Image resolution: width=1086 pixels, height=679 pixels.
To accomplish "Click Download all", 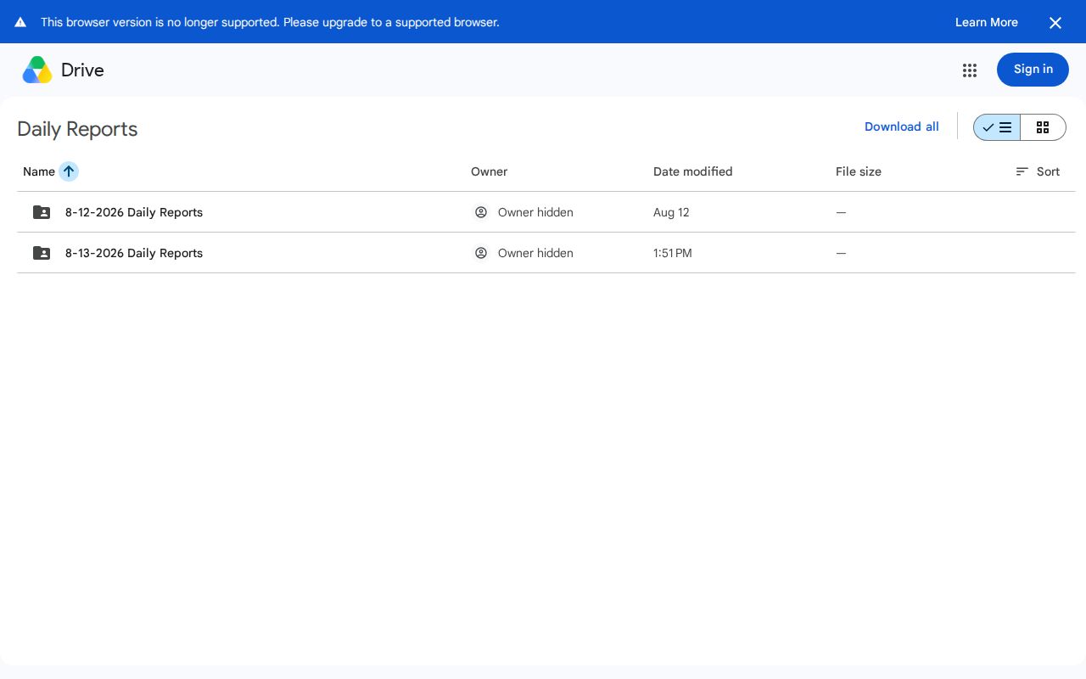I will (902, 126).
